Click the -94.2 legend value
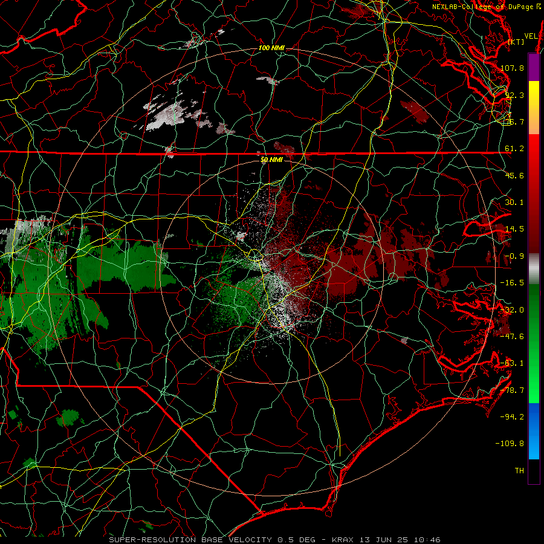 tap(512, 417)
